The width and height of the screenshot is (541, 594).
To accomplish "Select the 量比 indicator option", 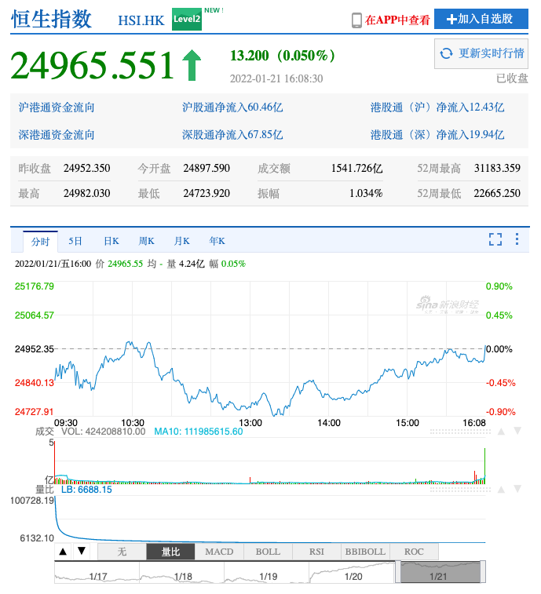I will tap(170, 552).
